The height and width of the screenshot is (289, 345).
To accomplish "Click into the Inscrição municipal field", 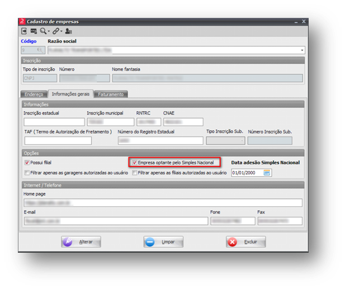I will 111,122.
